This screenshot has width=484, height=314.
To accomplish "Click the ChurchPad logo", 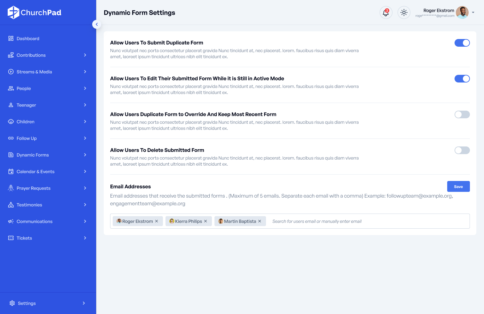I will [34, 12].
